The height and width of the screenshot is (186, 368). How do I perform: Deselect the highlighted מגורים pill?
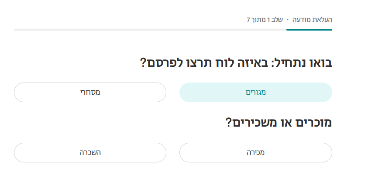click(x=256, y=92)
